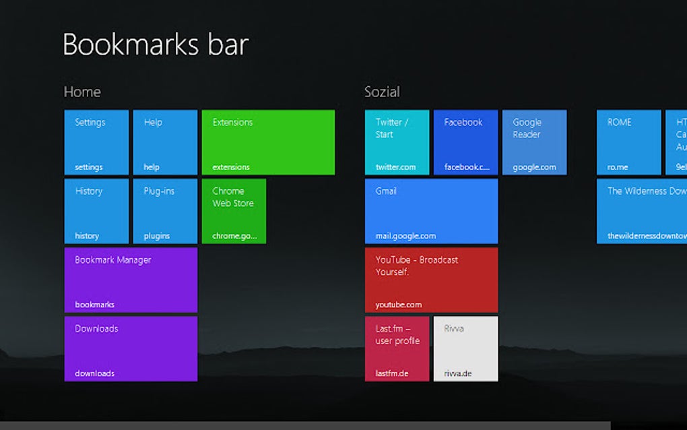Open the Settings tile
The image size is (687, 430).
coord(96,142)
